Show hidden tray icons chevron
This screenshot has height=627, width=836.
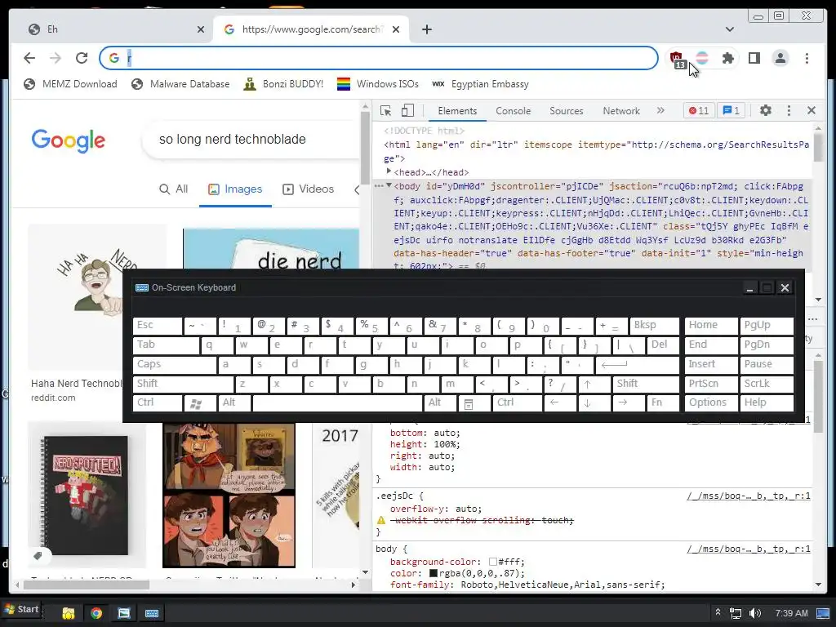(x=718, y=612)
